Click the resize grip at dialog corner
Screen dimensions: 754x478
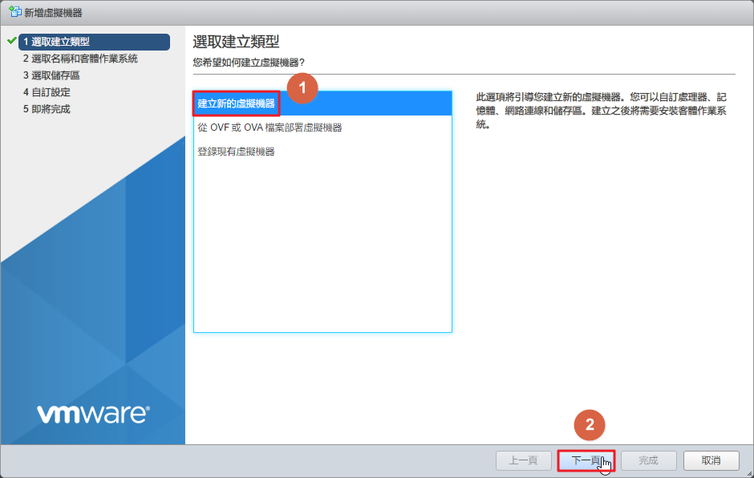[x=749, y=473]
